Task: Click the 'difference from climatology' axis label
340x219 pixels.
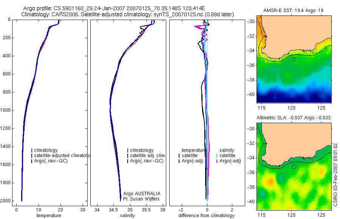Action: [x=206, y=216]
